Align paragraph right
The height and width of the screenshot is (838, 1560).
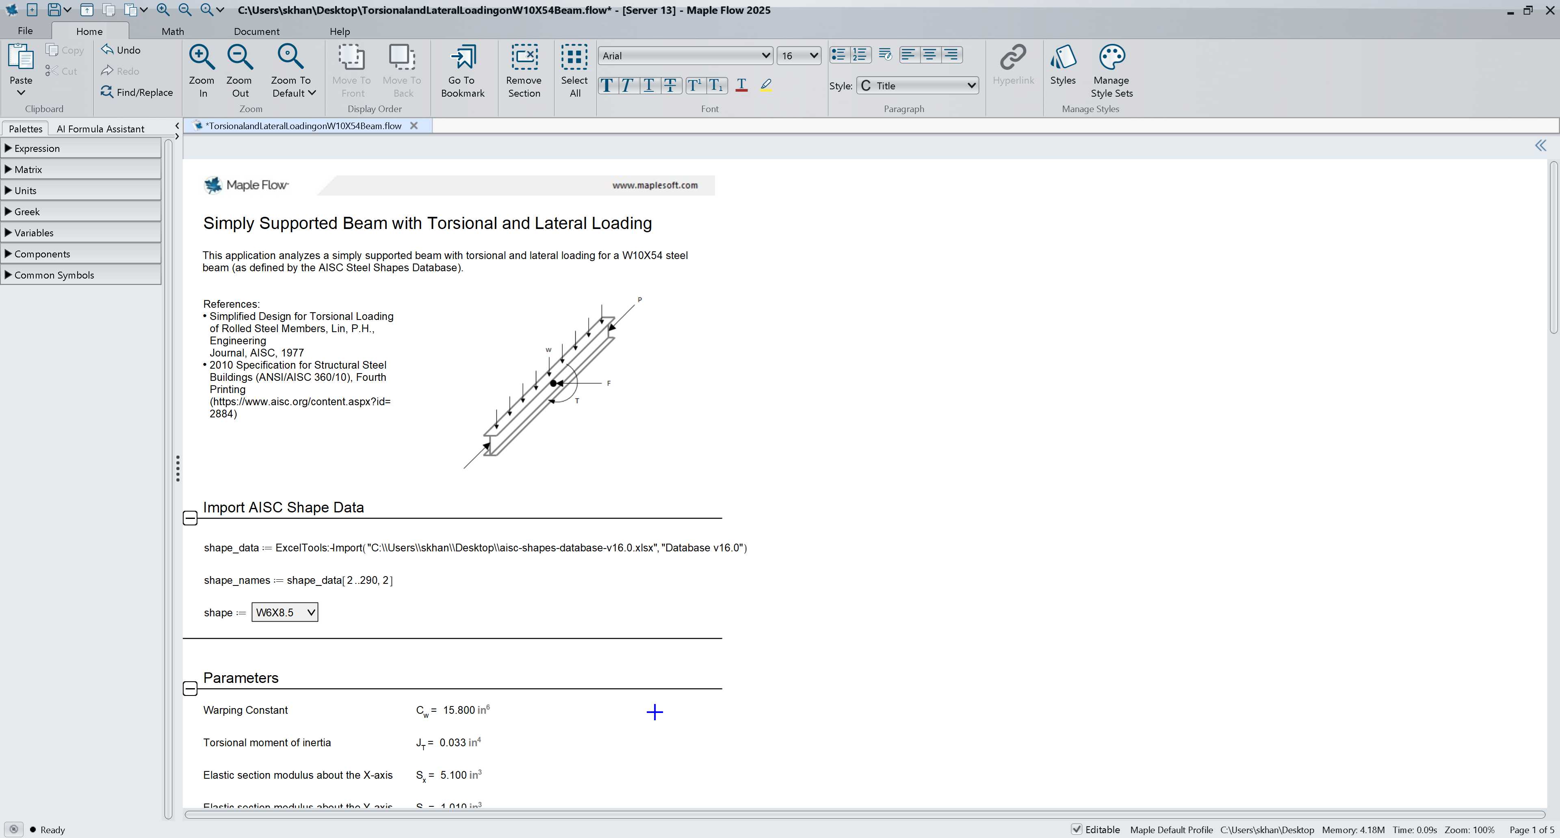pos(951,55)
